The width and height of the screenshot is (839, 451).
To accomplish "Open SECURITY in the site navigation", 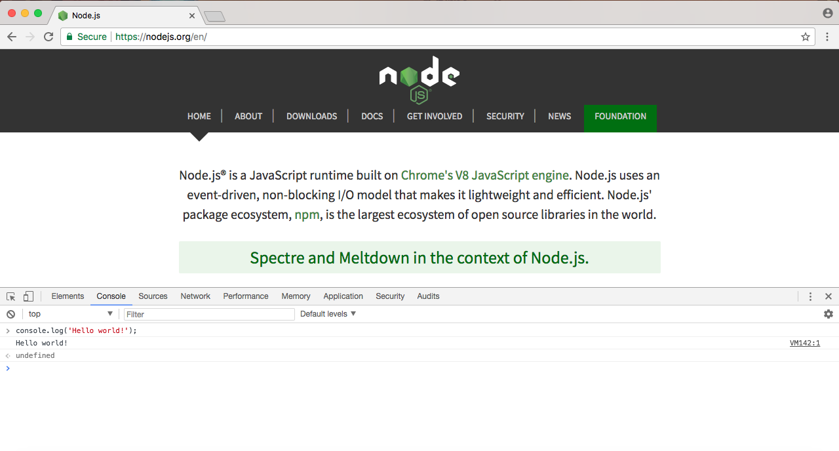I will [x=505, y=116].
